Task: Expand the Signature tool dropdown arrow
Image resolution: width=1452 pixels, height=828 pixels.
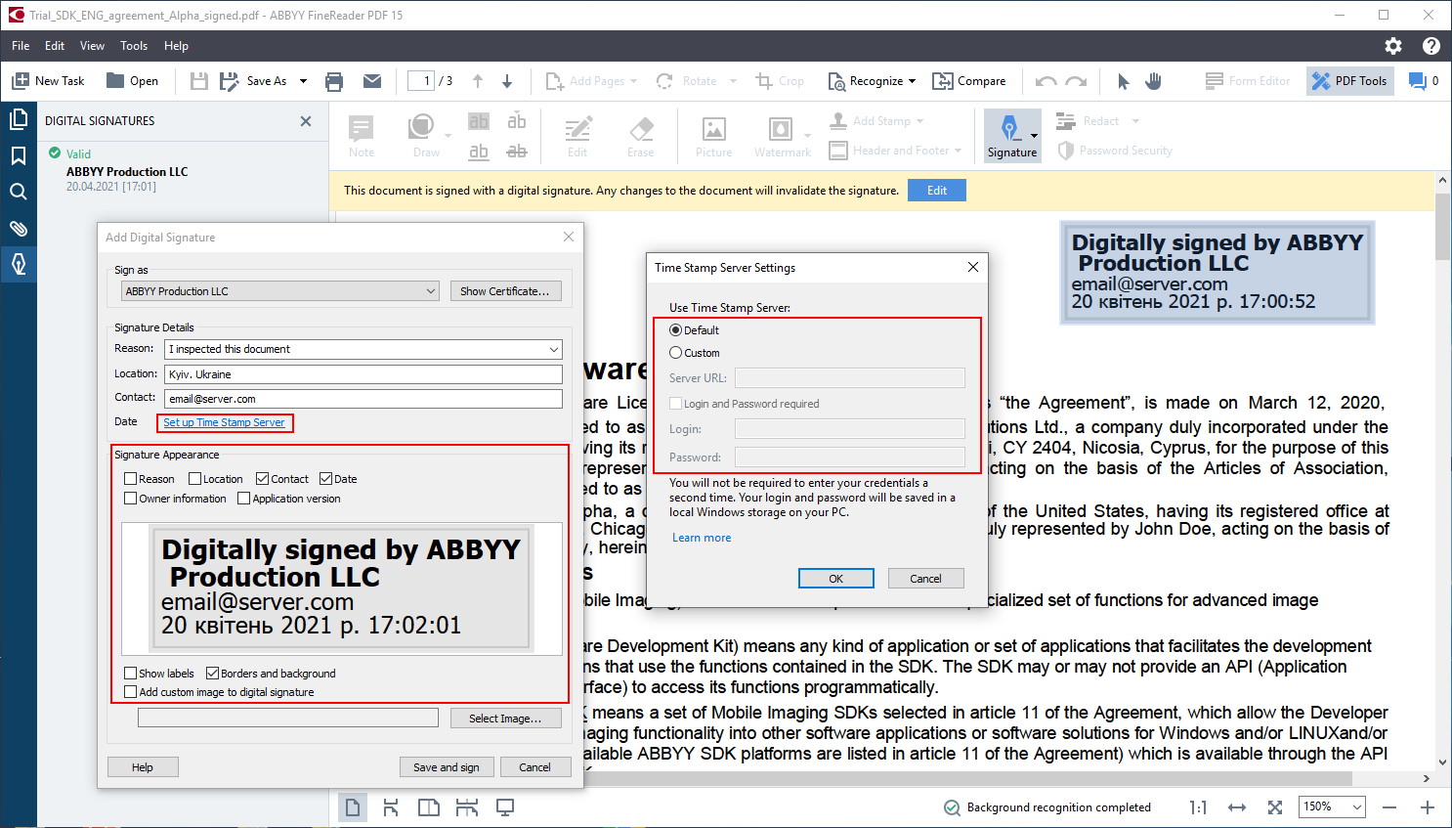Action: pyautogui.click(x=1034, y=135)
